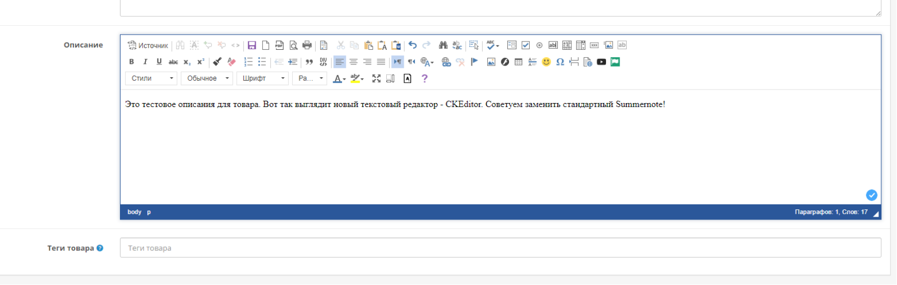Click the Select All icon
The height and width of the screenshot is (285, 897).
click(x=474, y=45)
